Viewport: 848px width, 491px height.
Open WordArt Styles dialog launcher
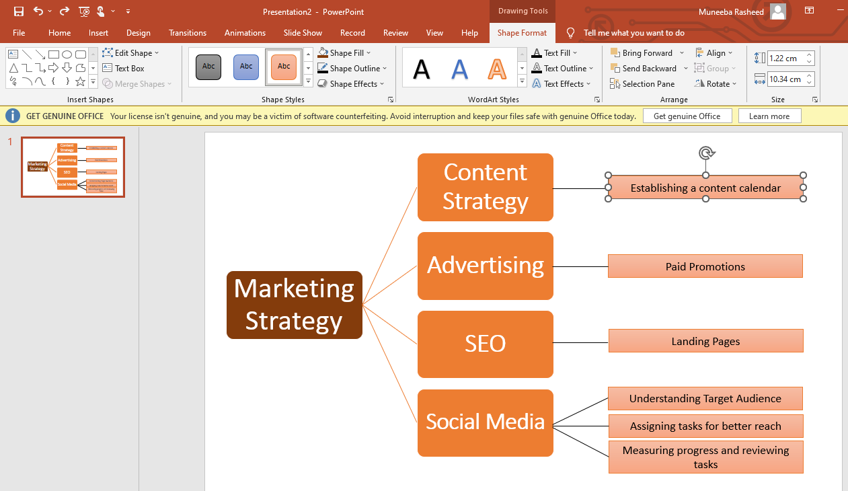[x=596, y=100]
